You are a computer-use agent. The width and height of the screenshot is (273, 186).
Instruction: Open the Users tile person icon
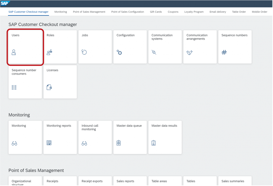pyautogui.click(x=14, y=52)
